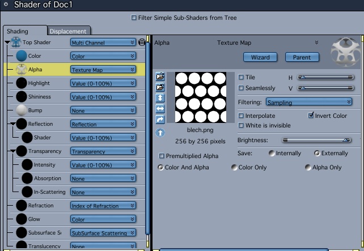Select the blue Color channel sphere
The image size is (364, 251).
(x=22, y=56)
